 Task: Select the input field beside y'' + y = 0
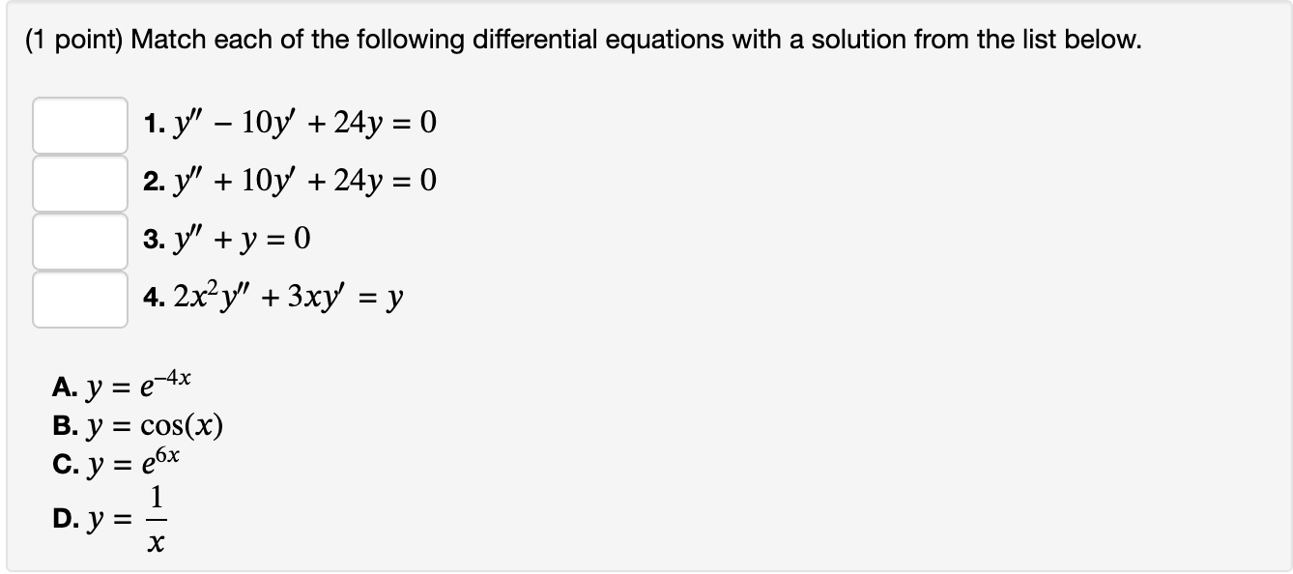point(79,240)
